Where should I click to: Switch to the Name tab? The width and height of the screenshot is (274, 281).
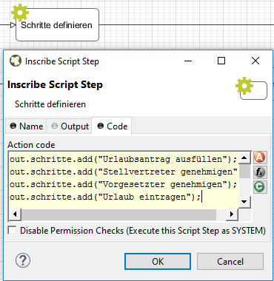26,126
